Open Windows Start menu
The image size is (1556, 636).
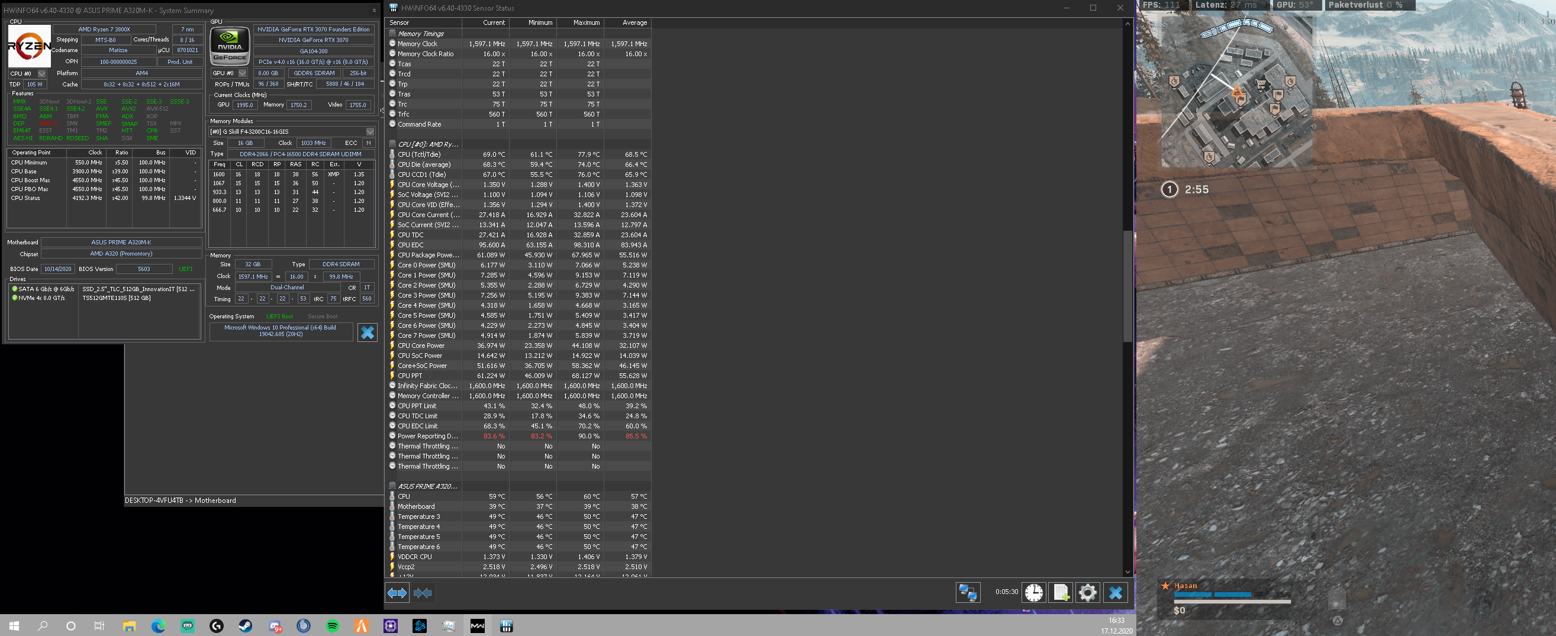click(14, 626)
